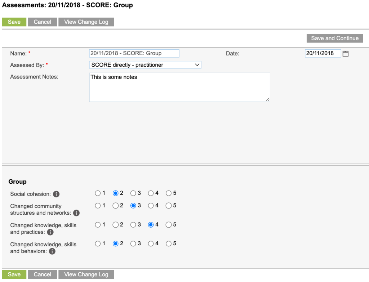Cancel editing with the bottom Cancel button
The width and height of the screenshot is (369, 282).
[x=42, y=274]
